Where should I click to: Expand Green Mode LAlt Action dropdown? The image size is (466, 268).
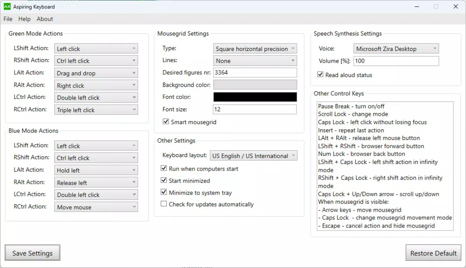point(96,73)
